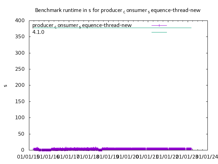Viewport: 218px width, 164px height.
Task: Click the 400 tick label on y-axis
Action: pyautogui.click(x=20, y=20)
